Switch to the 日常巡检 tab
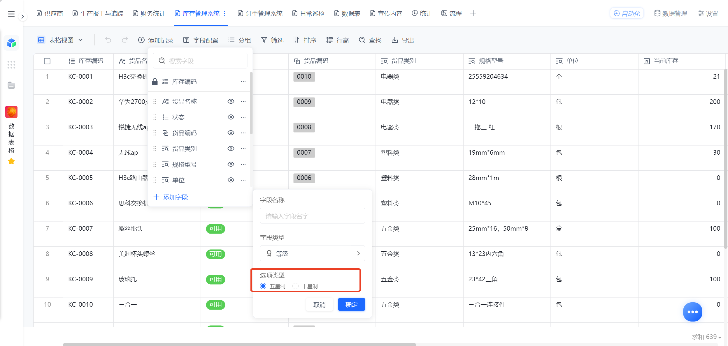The height and width of the screenshot is (346, 728). click(308, 13)
